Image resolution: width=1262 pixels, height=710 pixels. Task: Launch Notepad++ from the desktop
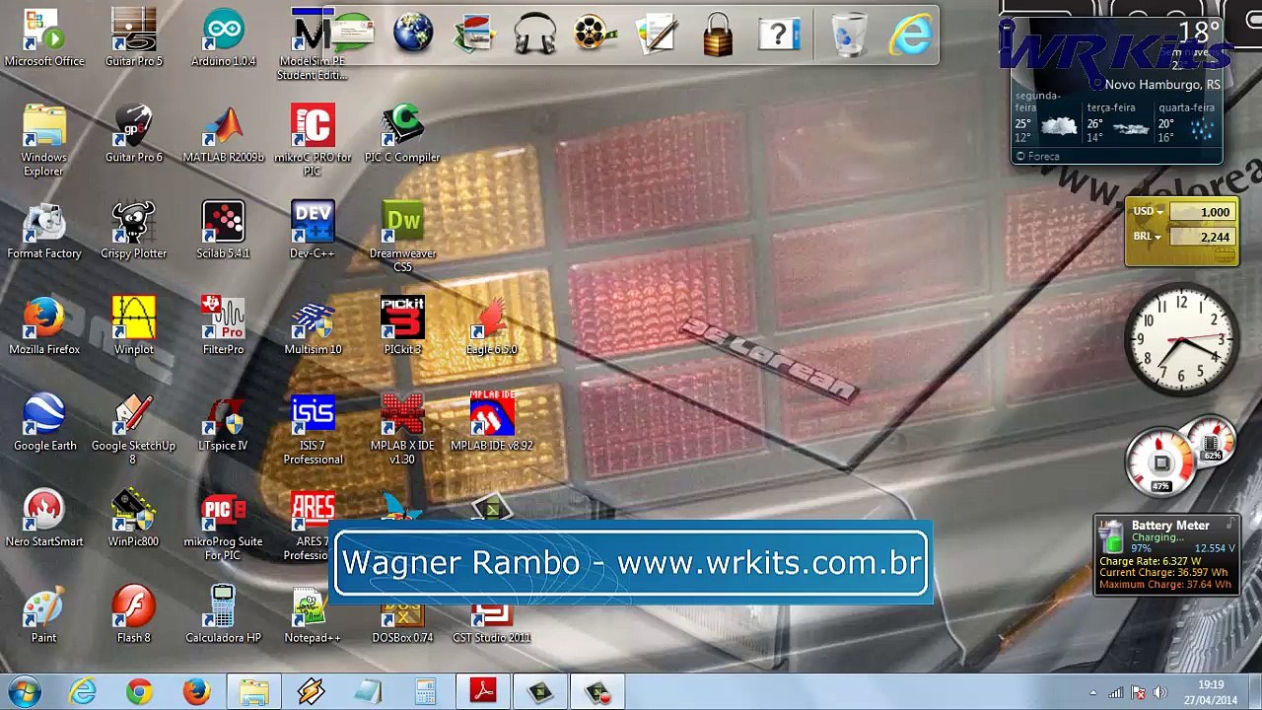(x=313, y=613)
